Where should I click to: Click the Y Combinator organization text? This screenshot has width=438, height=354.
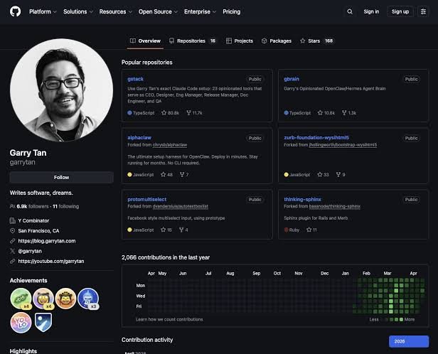click(x=33, y=220)
